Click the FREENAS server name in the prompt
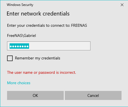Image resolution: width=128 pixels, height=107 pixels. pos(79,25)
